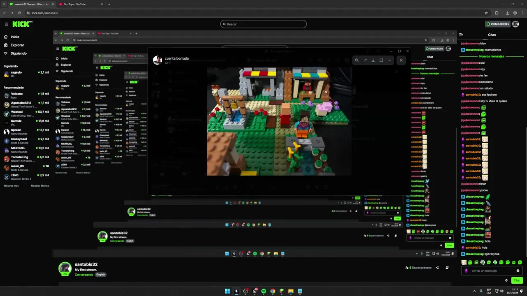Zoom in the streamed image viewer

click(x=357, y=60)
